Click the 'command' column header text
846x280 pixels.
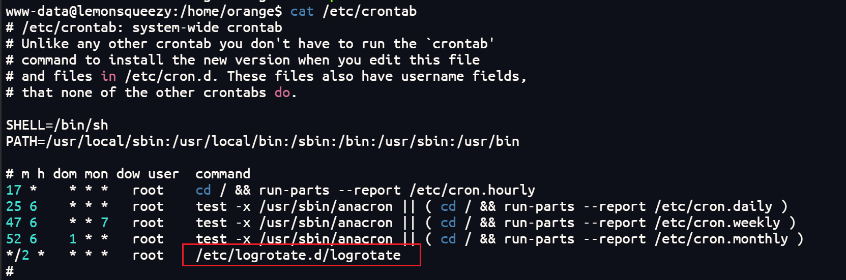click(x=223, y=174)
